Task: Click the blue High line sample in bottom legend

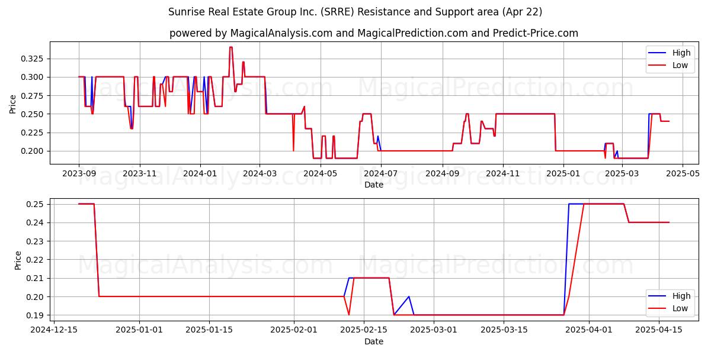Action: [x=658, y=296]
